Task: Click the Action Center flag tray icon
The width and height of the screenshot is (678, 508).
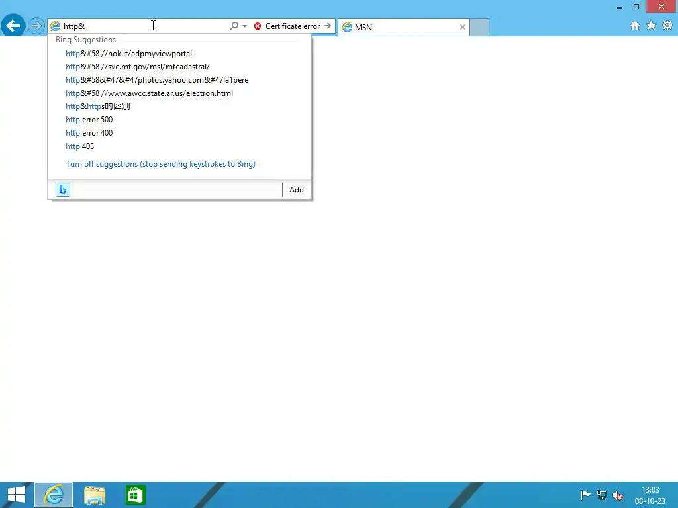Action: [x=585, y=495]
